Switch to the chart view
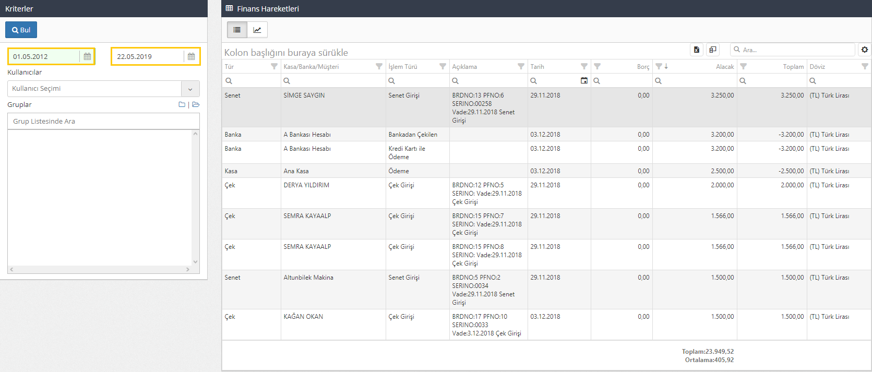This screenshot has width=872, height=372. coord(257,30)
